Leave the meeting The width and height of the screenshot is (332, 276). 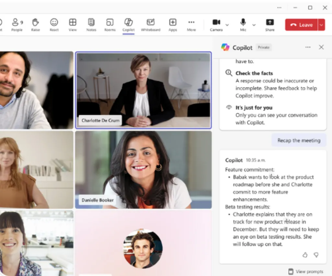(x=301, y=25)
